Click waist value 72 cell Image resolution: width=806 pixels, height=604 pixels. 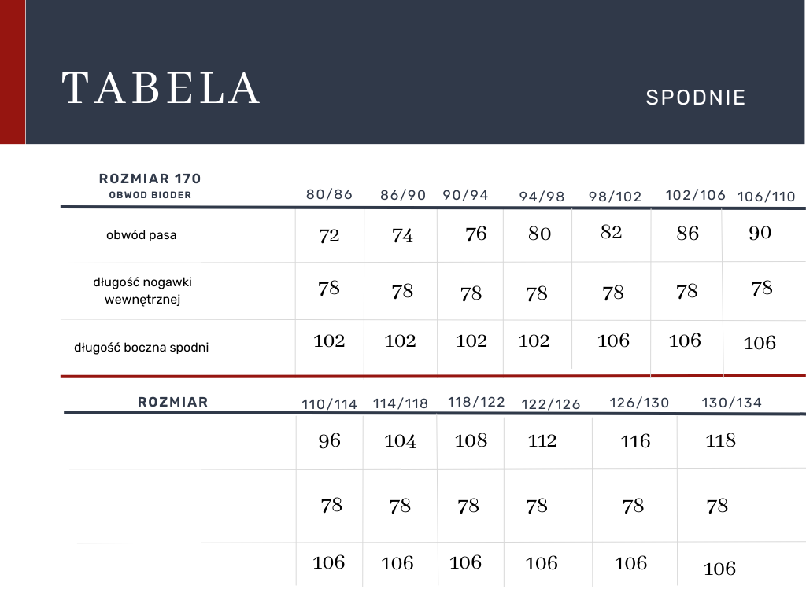coord(329,235)
